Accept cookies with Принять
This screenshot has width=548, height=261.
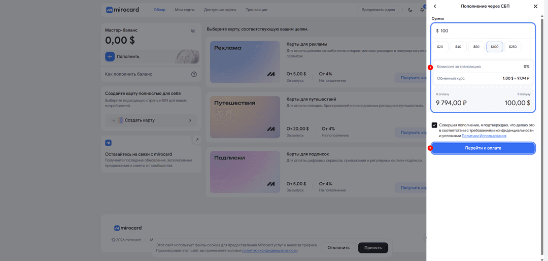click(x=373, y=248)
